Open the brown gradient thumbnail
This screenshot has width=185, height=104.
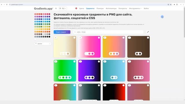(x=138, y=47)
